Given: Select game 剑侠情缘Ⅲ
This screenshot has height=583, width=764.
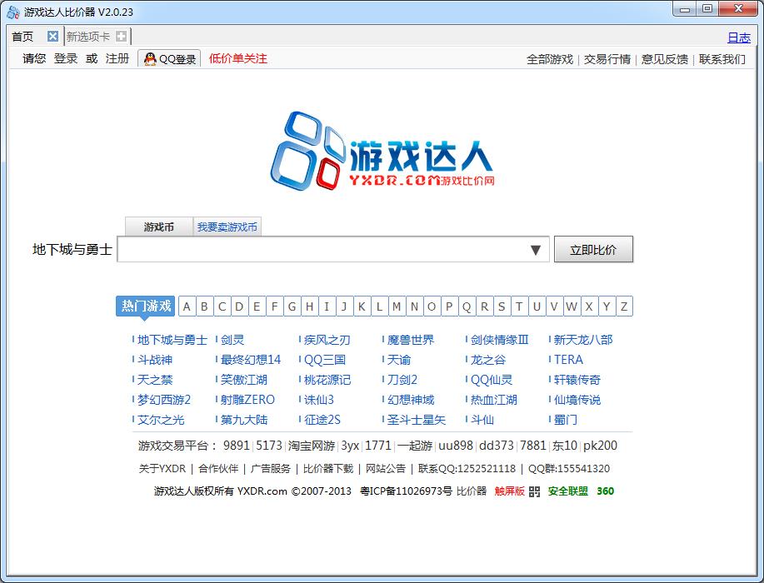Looking at the screenshot, I should click(x=499, y=340).
